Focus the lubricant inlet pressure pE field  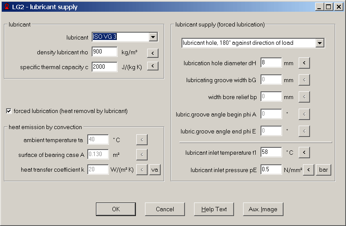tap(271, 169)
